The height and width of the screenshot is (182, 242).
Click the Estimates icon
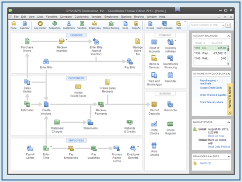click(x=27, y=104)
